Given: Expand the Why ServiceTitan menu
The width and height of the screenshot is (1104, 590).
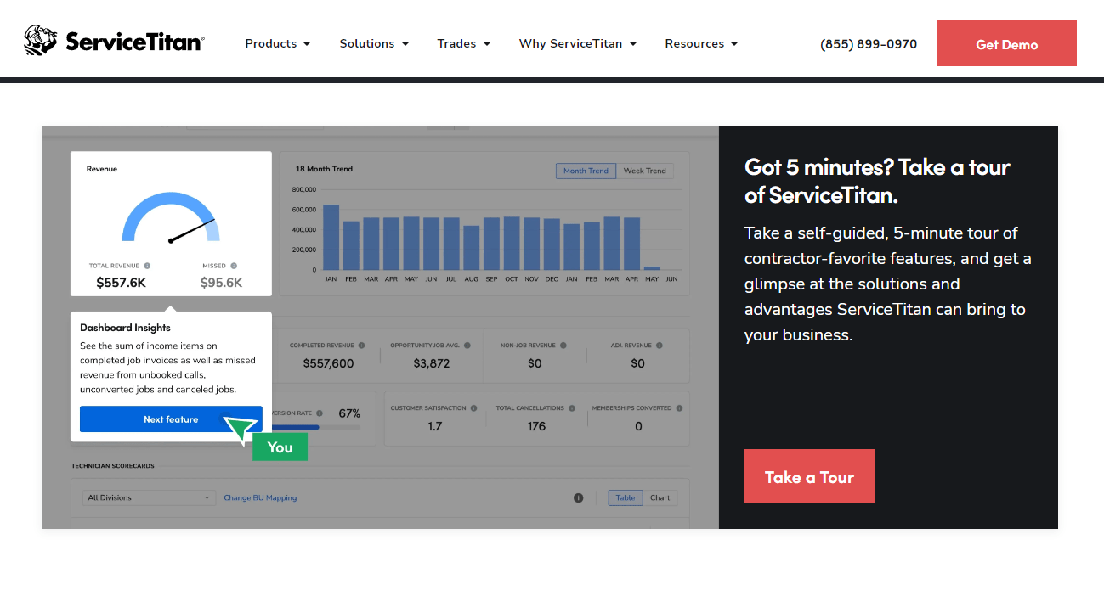Looking at the screenshot, I should [x=578, y=43].
